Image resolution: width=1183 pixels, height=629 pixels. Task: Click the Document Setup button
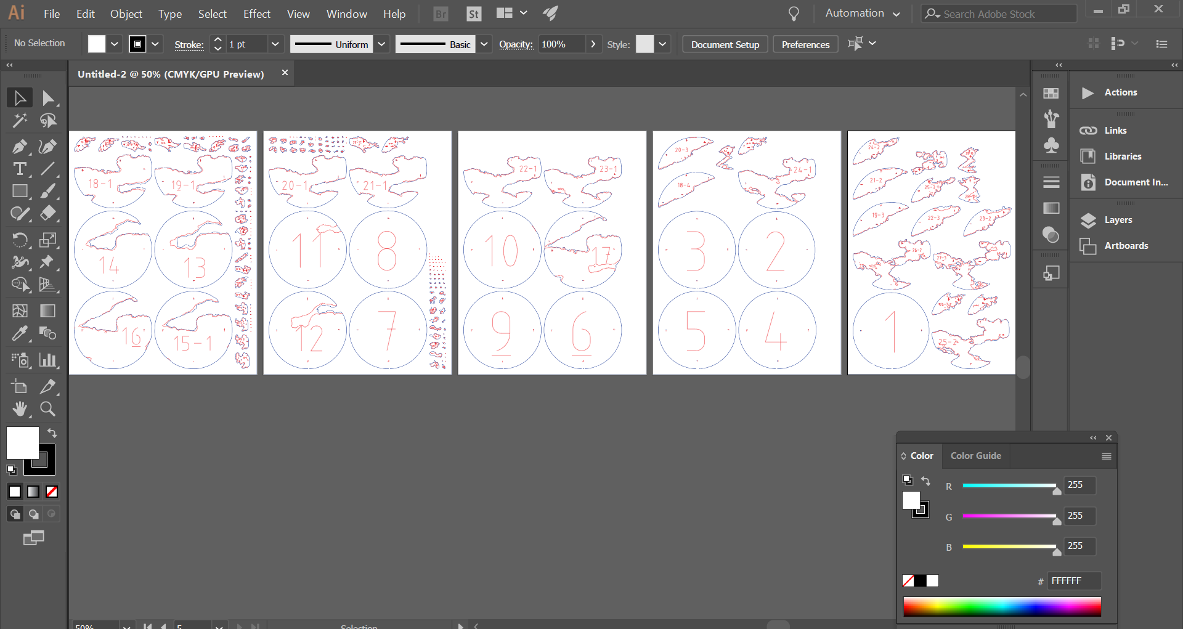[x=725, y=44]
